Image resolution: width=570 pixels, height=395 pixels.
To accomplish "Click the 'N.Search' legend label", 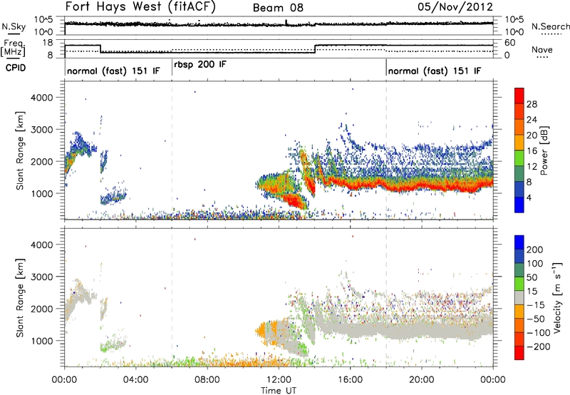I will tap(550, 26).
